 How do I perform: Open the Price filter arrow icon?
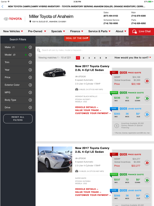pos(30,77)
